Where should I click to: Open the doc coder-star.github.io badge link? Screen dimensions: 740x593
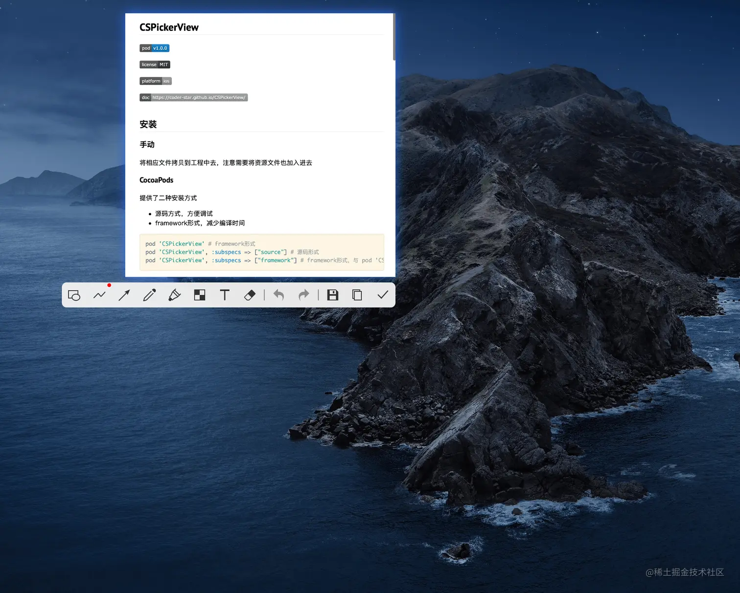tap(194, 97)
